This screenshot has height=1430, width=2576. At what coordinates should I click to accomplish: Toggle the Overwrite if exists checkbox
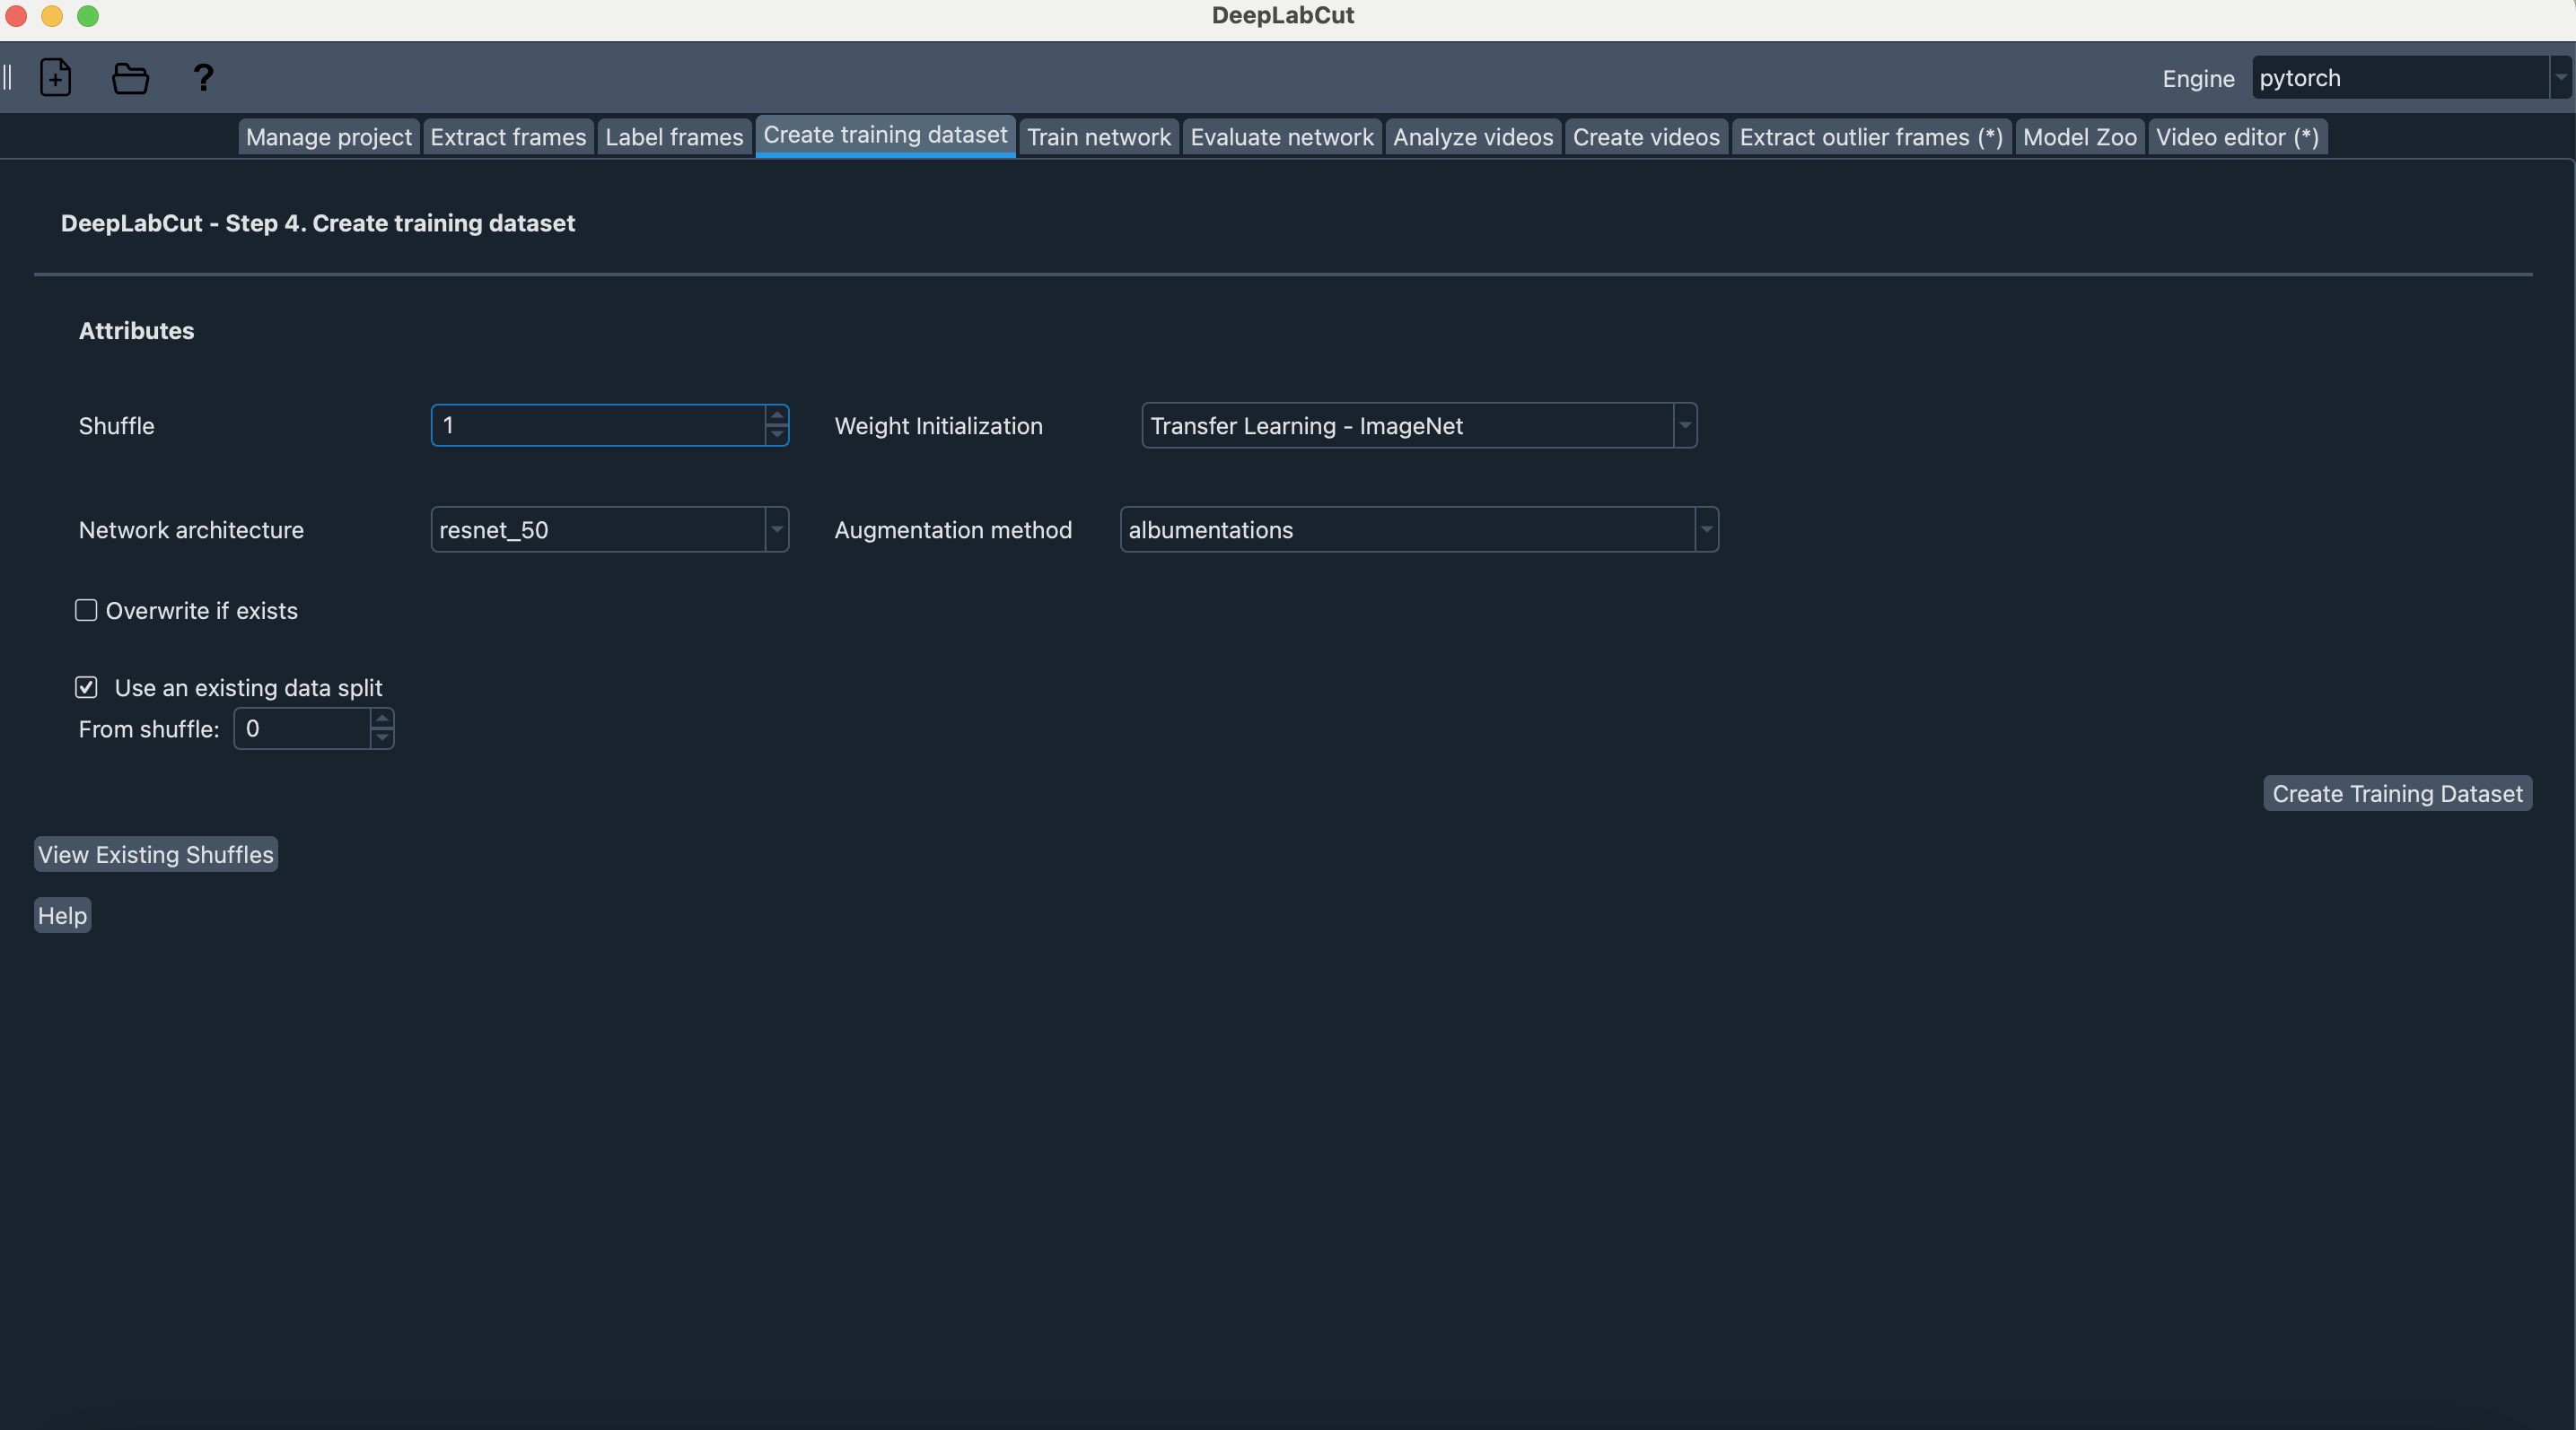click(x=86, y=609)
